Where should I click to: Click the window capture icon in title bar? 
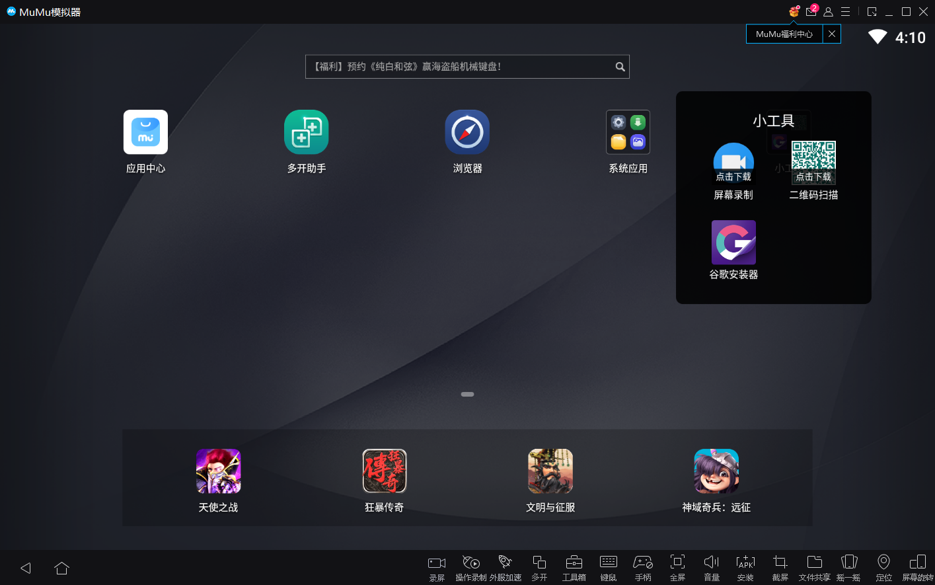coord(872,12)
